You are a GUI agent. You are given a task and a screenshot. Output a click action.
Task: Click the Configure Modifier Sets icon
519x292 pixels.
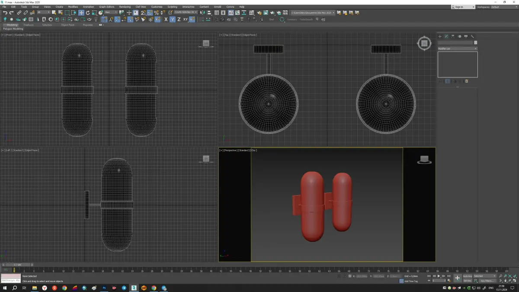(x=467, y=81)
